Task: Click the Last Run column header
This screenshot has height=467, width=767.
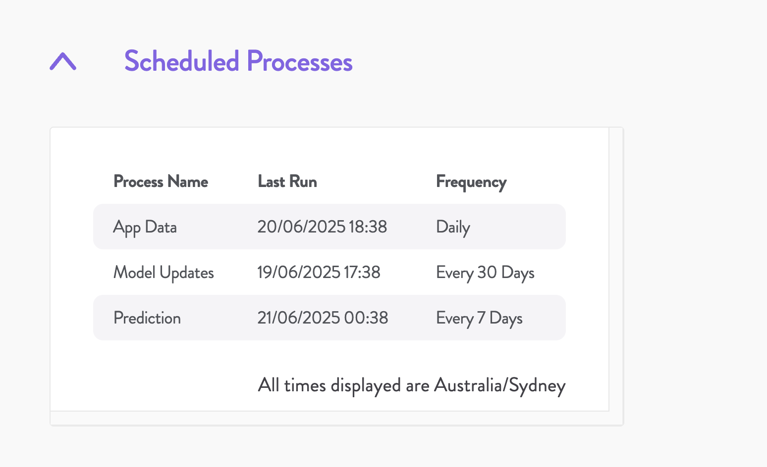Action: 287,182
